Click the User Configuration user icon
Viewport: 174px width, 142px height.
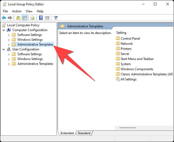(x=9, y=49)
